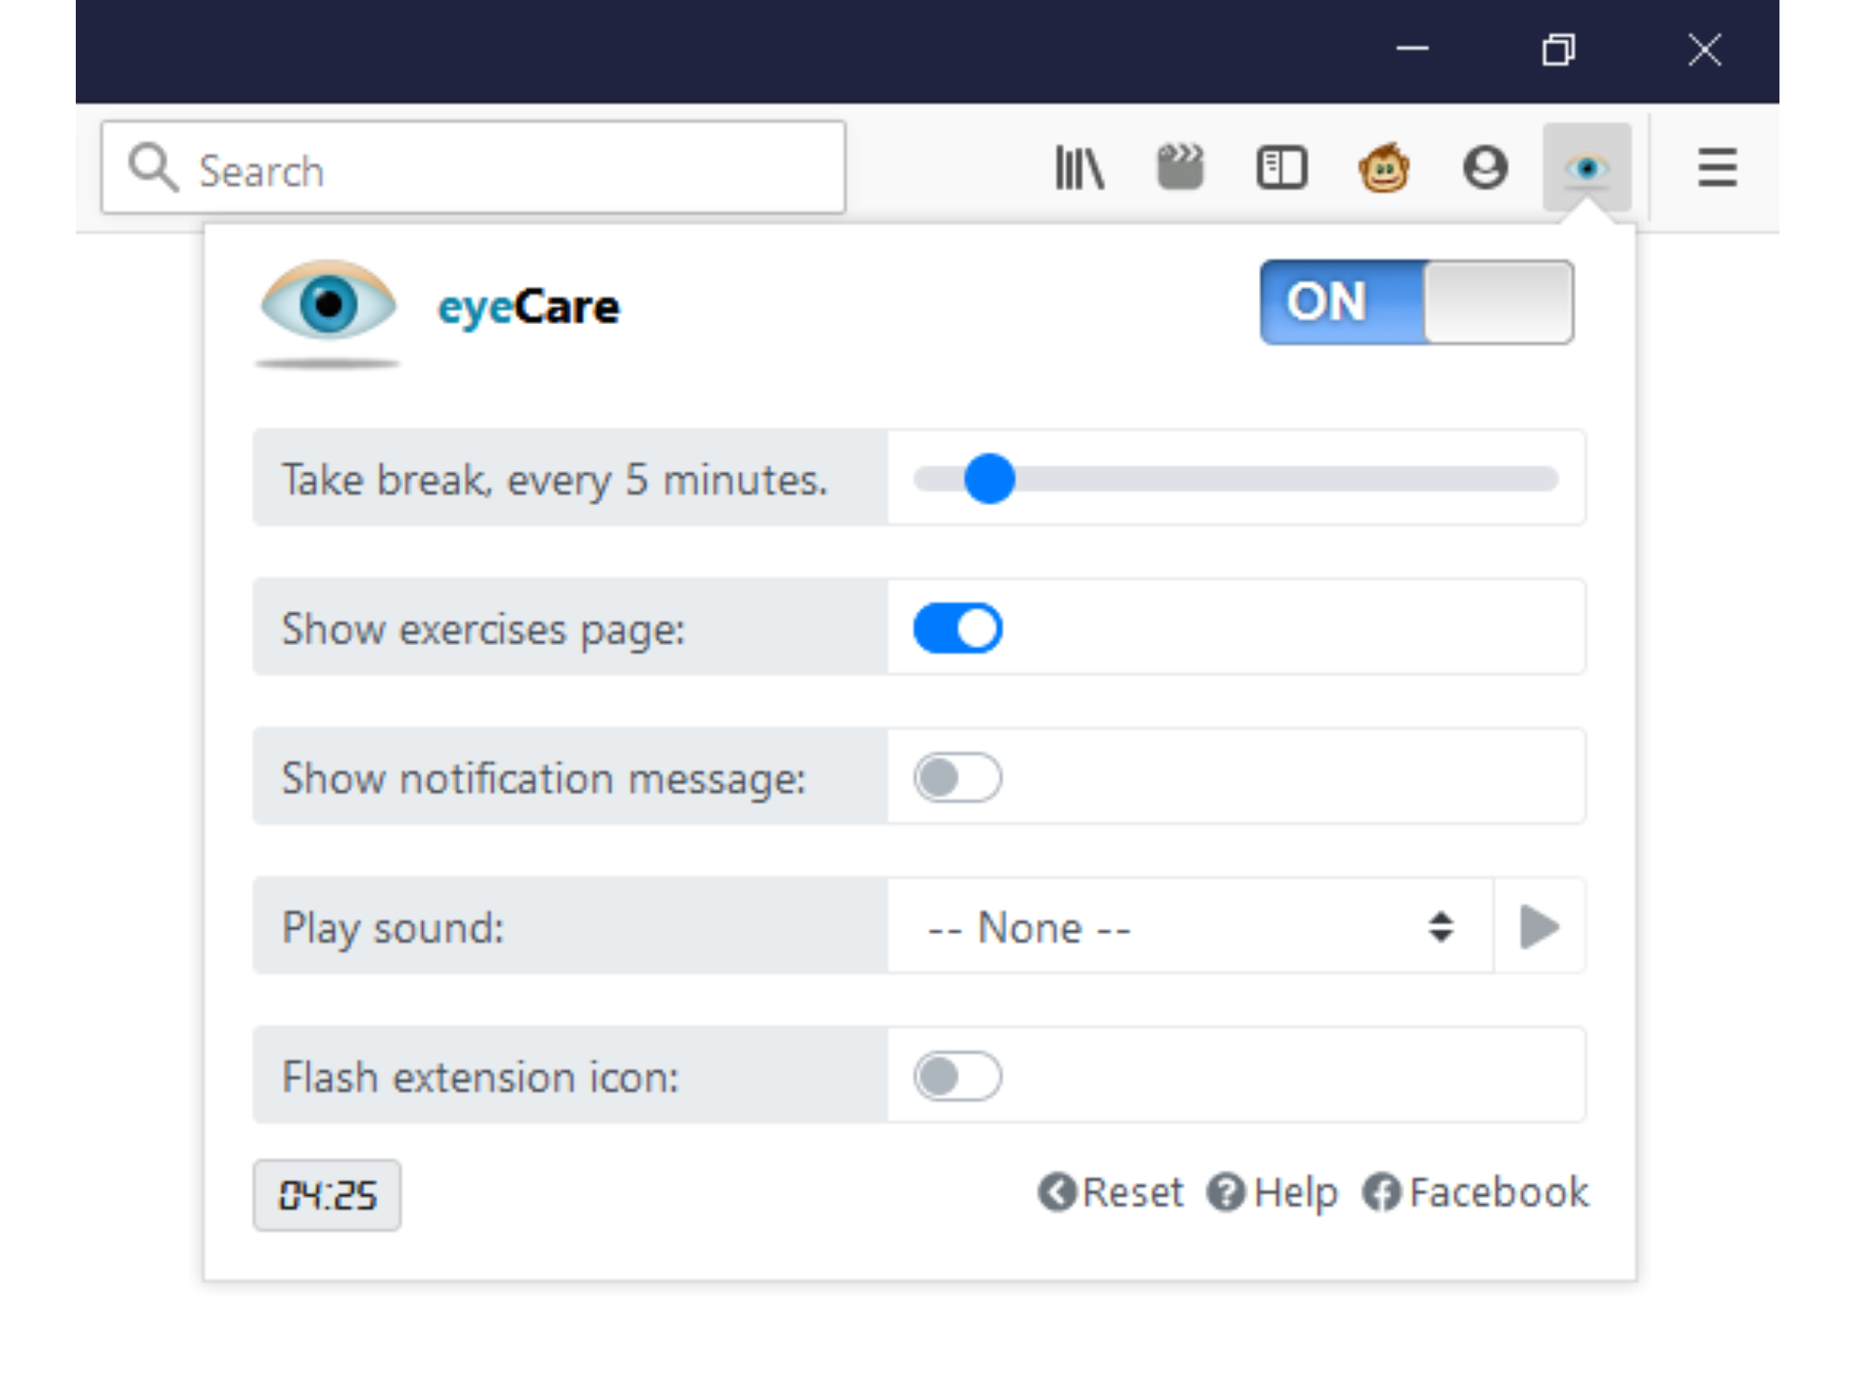Enable the Show notification message toggle
The image size is (1856, 1392).
click(x=957, y=775)
